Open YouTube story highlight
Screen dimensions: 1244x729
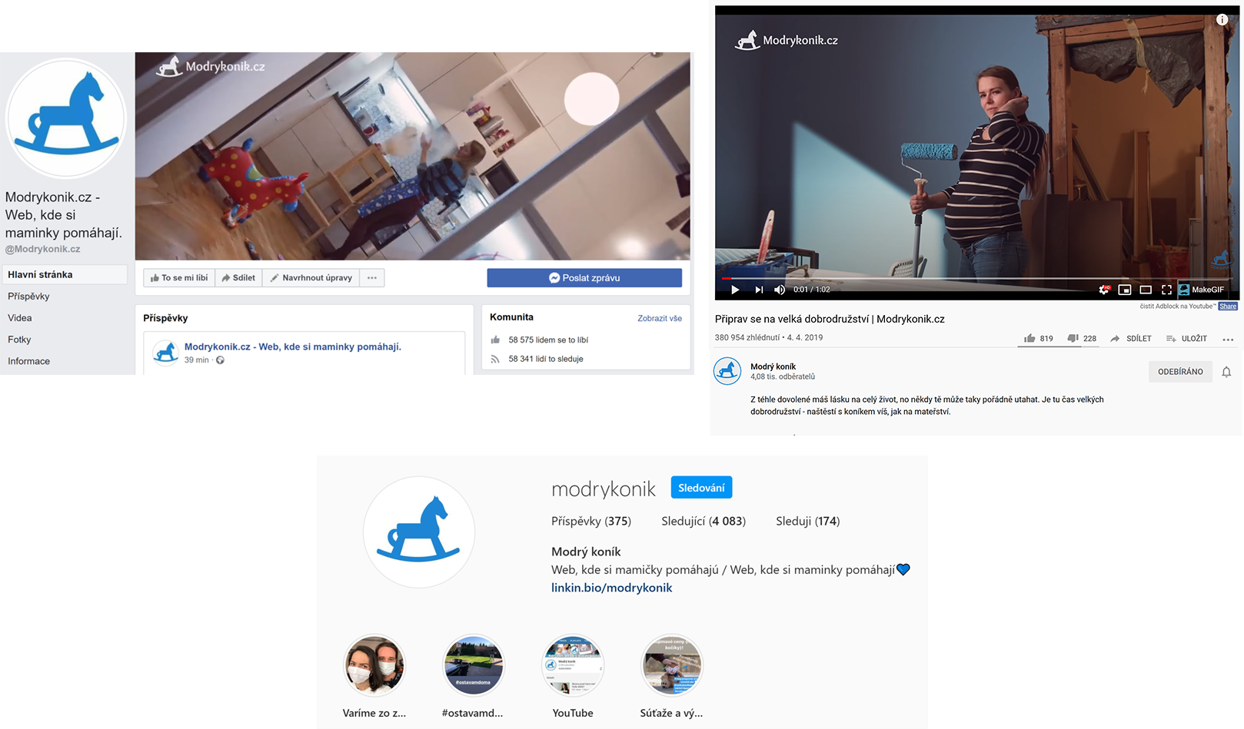click(573, 665)
